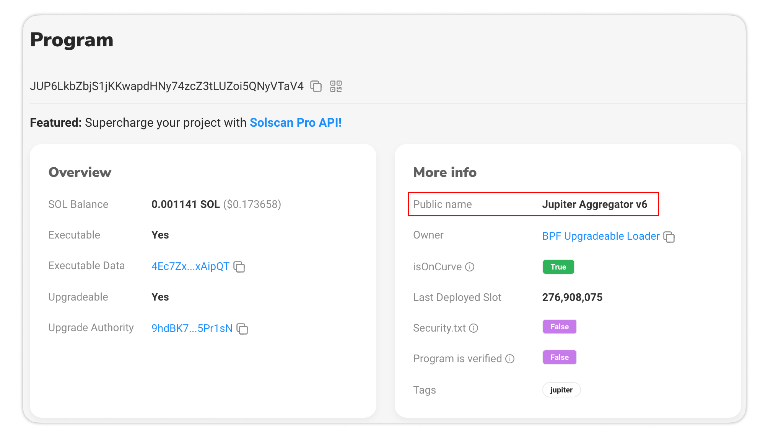The width and height of the screenshot is (768, 438).
Task: Click the isOnCurve info icon
Action: pos(470,267)
